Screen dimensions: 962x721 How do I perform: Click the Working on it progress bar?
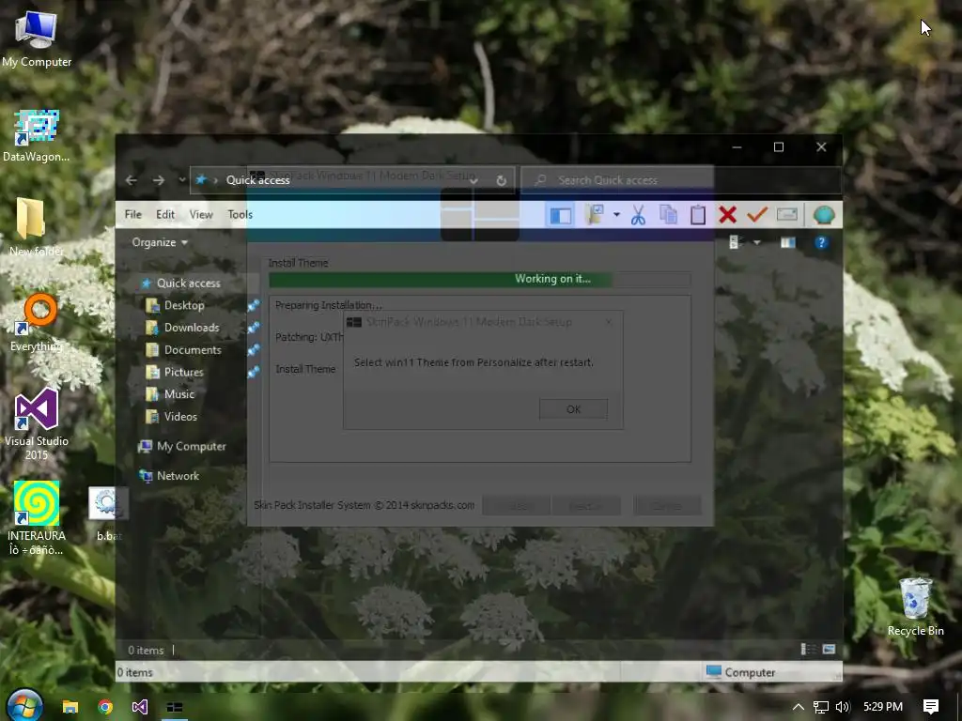point(480,280)
